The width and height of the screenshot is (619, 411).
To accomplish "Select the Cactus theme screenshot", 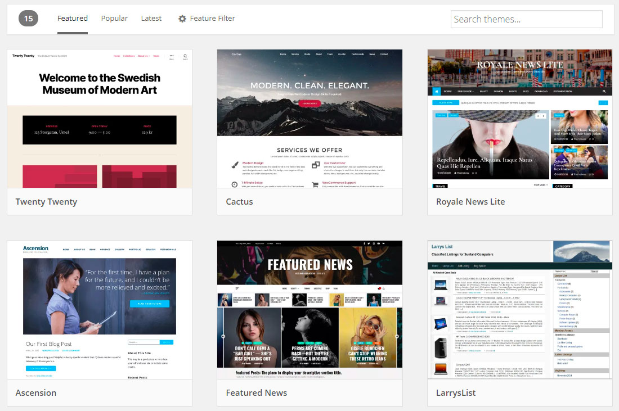I will click(309, 118).
